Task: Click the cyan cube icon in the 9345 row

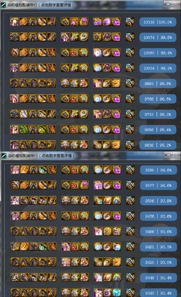Action: pos(117,293)
